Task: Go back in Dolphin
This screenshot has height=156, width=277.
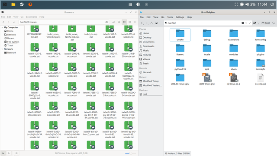Action: [142, 23]
